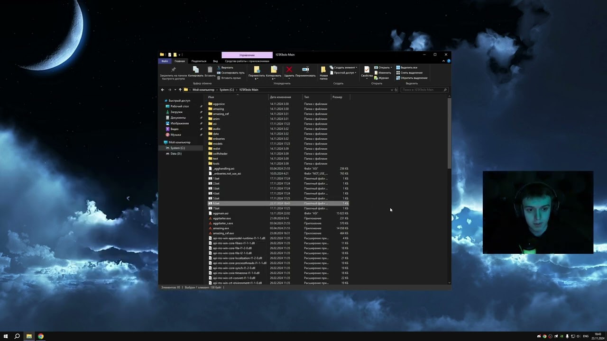Click the Pin to Quick Access ribbon icon
The width and height of the screenshot is (607, 341).
pyautogui.click(x=173, y=70)
